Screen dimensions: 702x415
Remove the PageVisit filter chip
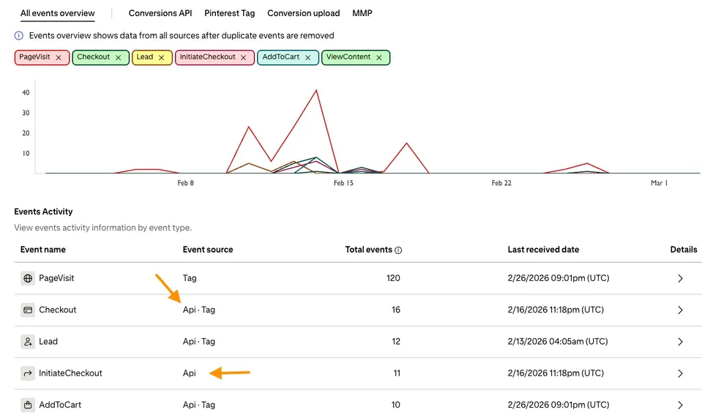click(59, 58)
